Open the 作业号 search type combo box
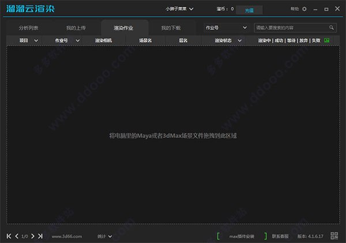This screenshot has height=243, width=346. pos(227,28)
